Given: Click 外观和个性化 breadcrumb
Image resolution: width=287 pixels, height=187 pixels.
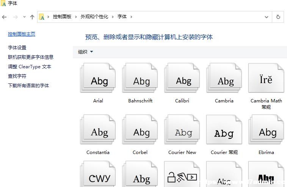Looking at the screenshot, I should pos(94,17).
